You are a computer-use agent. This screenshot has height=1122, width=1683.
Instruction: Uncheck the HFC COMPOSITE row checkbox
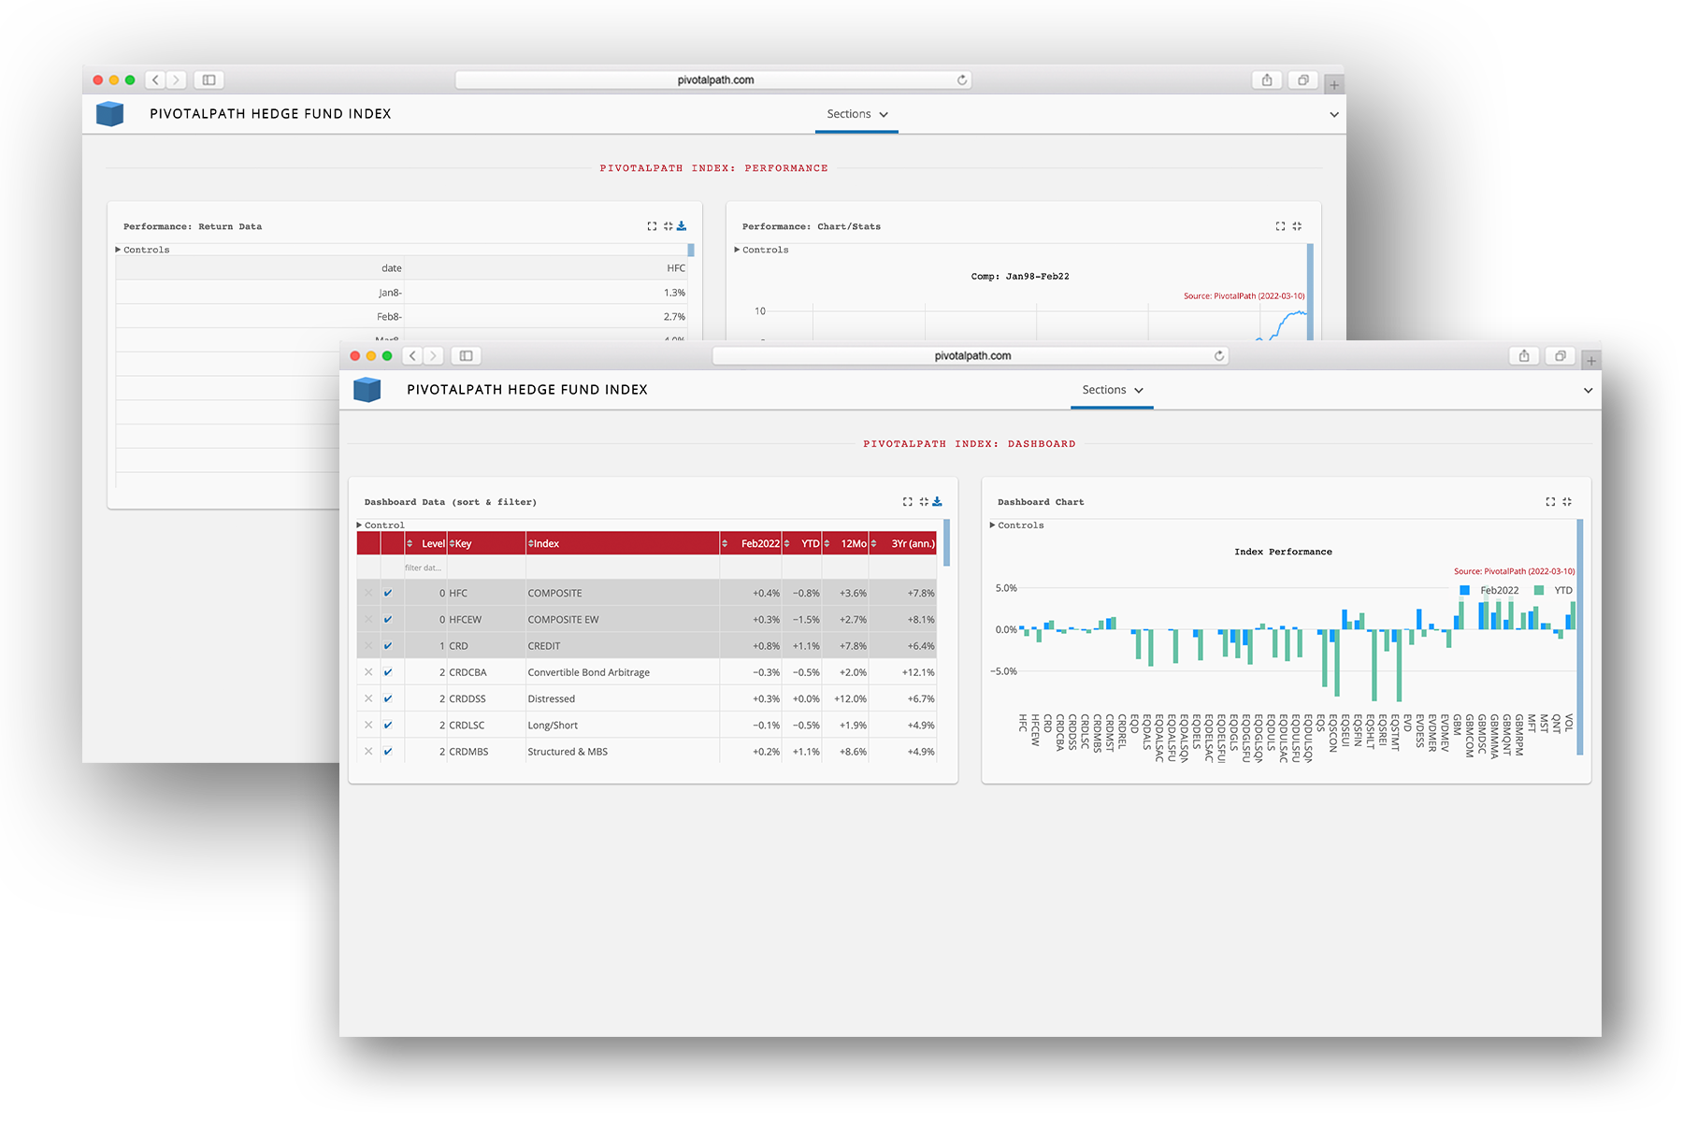(388, 593)
